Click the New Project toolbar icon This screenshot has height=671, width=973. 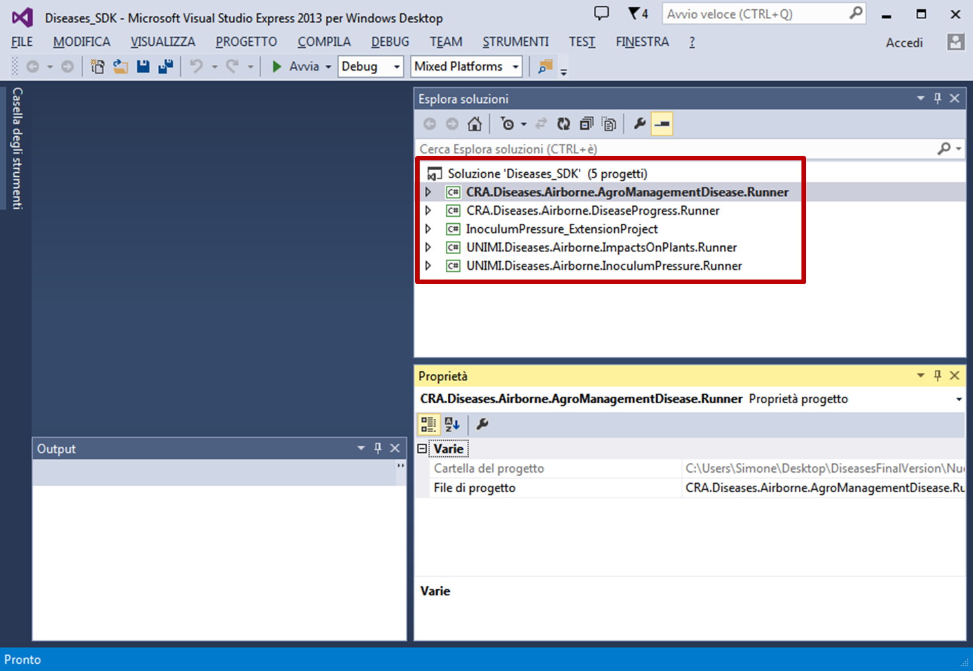[98, 67]
